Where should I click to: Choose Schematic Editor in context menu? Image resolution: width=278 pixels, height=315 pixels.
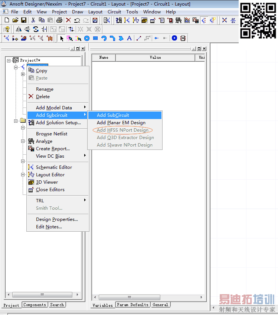click(x=58, y=167)
